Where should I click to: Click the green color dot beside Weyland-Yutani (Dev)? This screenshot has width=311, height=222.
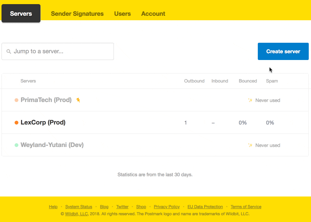[16, 145]
